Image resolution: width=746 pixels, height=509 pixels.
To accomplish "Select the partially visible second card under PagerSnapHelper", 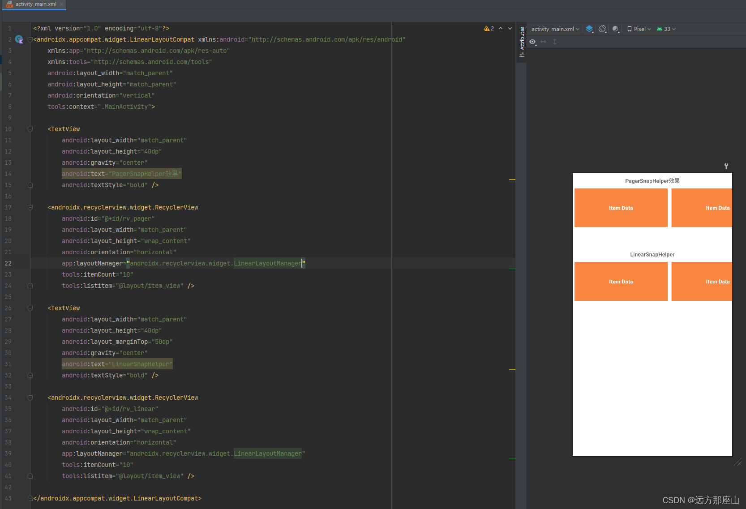I will pos(702,208).
